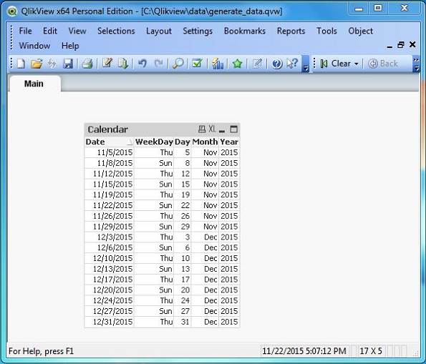Select date cell 12/3/2015
Screen dimensions: 426x364
click(109, 237)
